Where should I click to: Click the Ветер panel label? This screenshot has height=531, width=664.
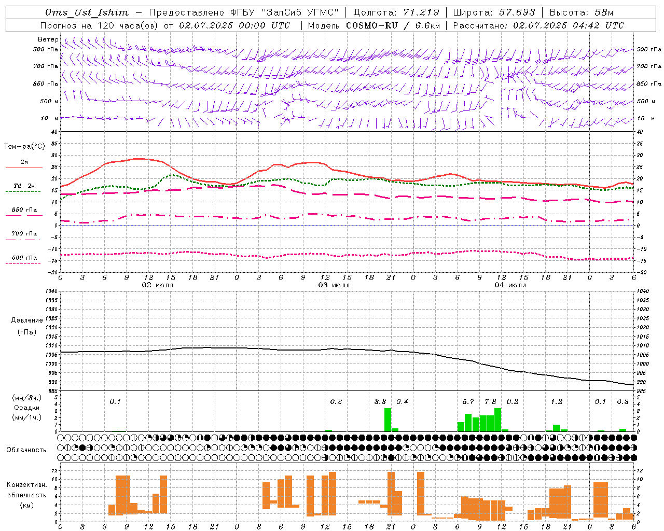(48, 39)
